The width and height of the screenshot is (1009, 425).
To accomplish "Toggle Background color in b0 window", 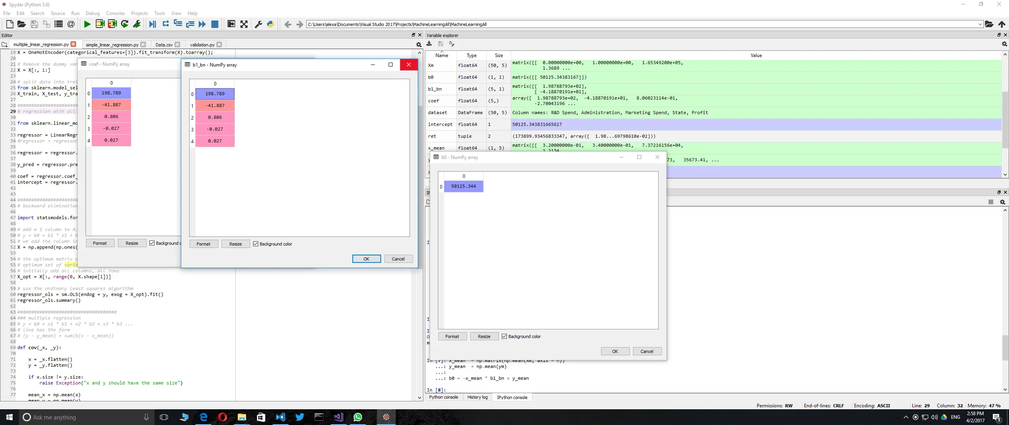I will tap(521, 336).
